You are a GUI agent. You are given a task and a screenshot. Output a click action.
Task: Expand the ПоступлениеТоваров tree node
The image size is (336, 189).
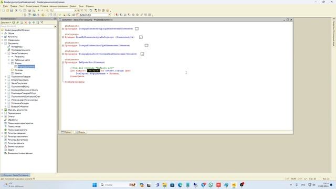6,77
